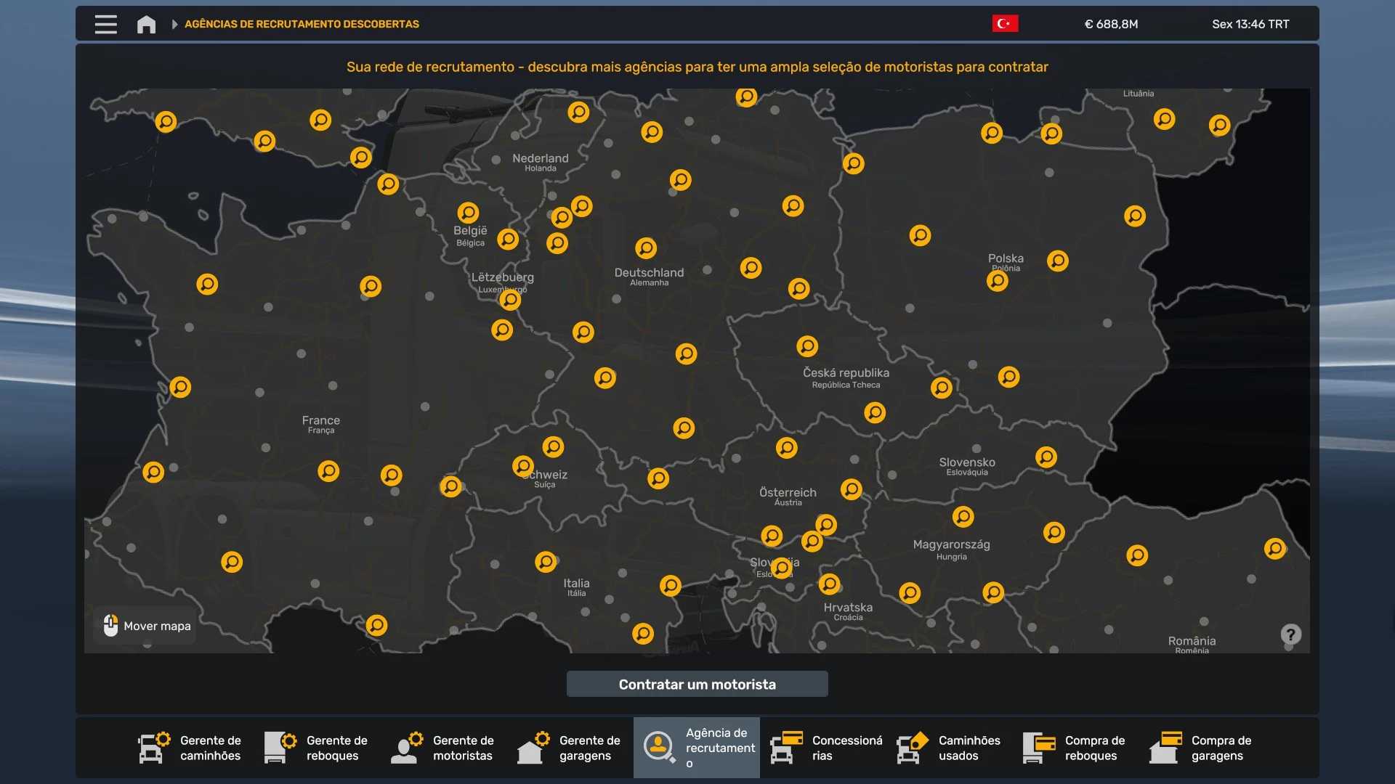This screenshot has width=1395, height=784.
Task: Click Contratar um motorista button
Action: (x=697, y=684)
